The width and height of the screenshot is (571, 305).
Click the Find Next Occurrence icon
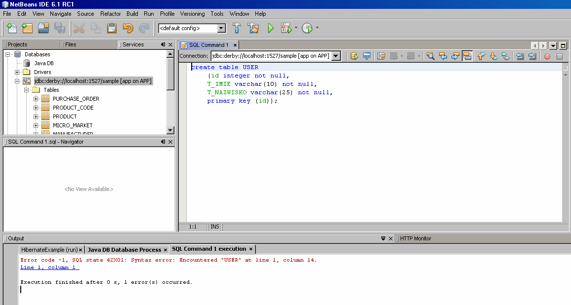455,56
